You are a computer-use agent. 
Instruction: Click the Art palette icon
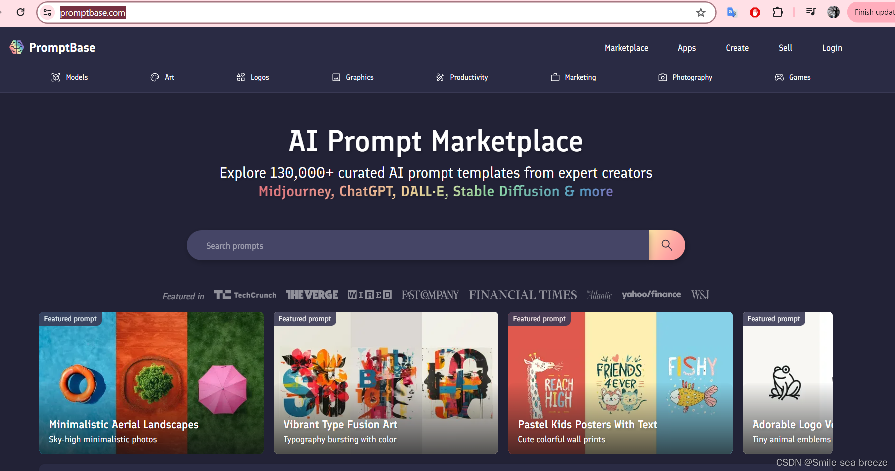click(x=155, y=77)
